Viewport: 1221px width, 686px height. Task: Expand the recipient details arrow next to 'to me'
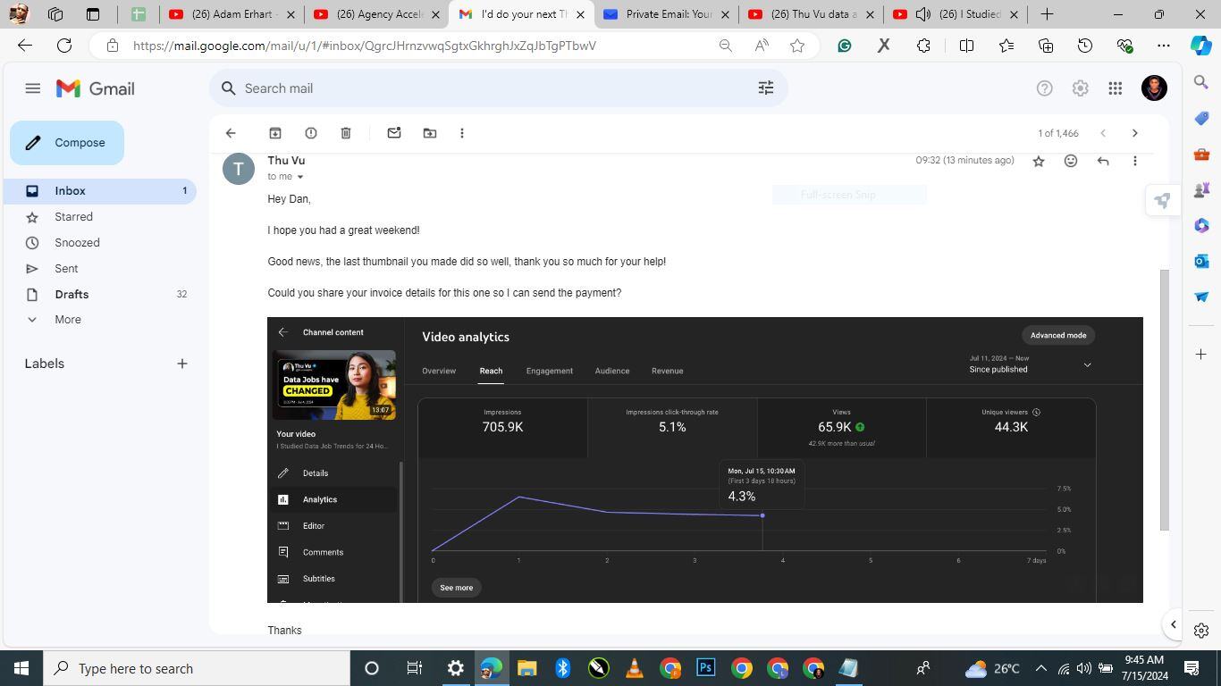[x=300, y=177]
